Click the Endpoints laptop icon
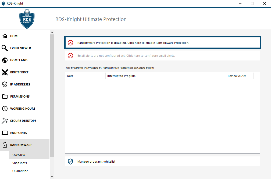Viewport: 271px width, 179px height. [x=5, y=133]
